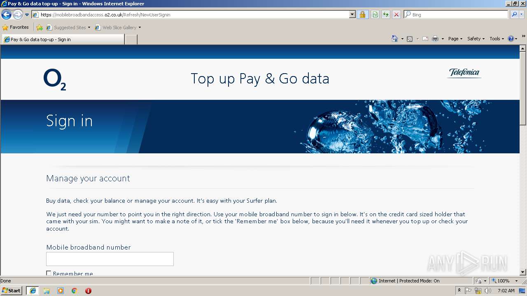Click the network tray icon
This screenshot has height=296, width=527.
[478, 291]
